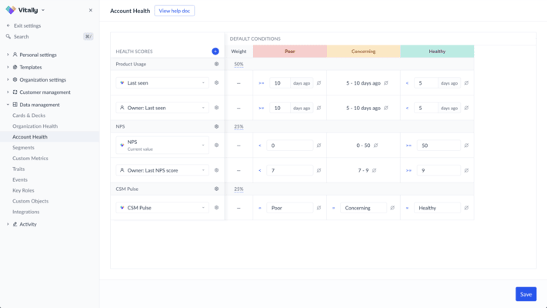Open the NPS Current value dropdown
The image size is (547, 308).
tap(162, 146)
